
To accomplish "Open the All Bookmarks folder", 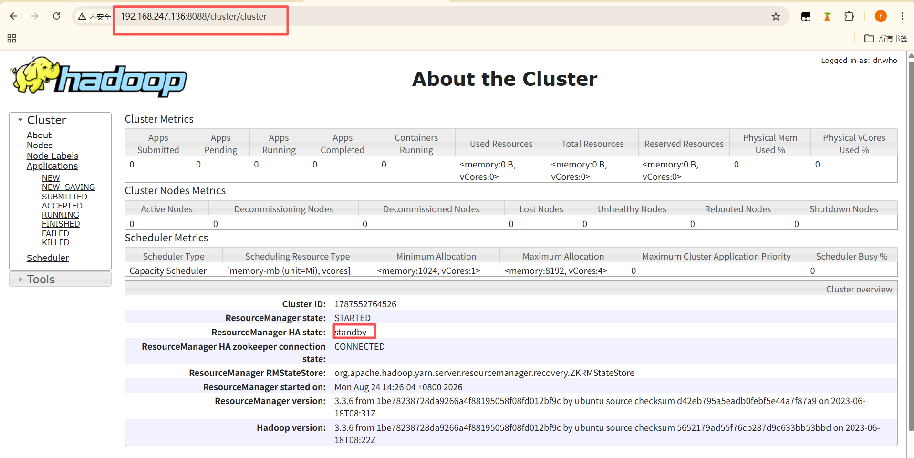I will (886, 38).
